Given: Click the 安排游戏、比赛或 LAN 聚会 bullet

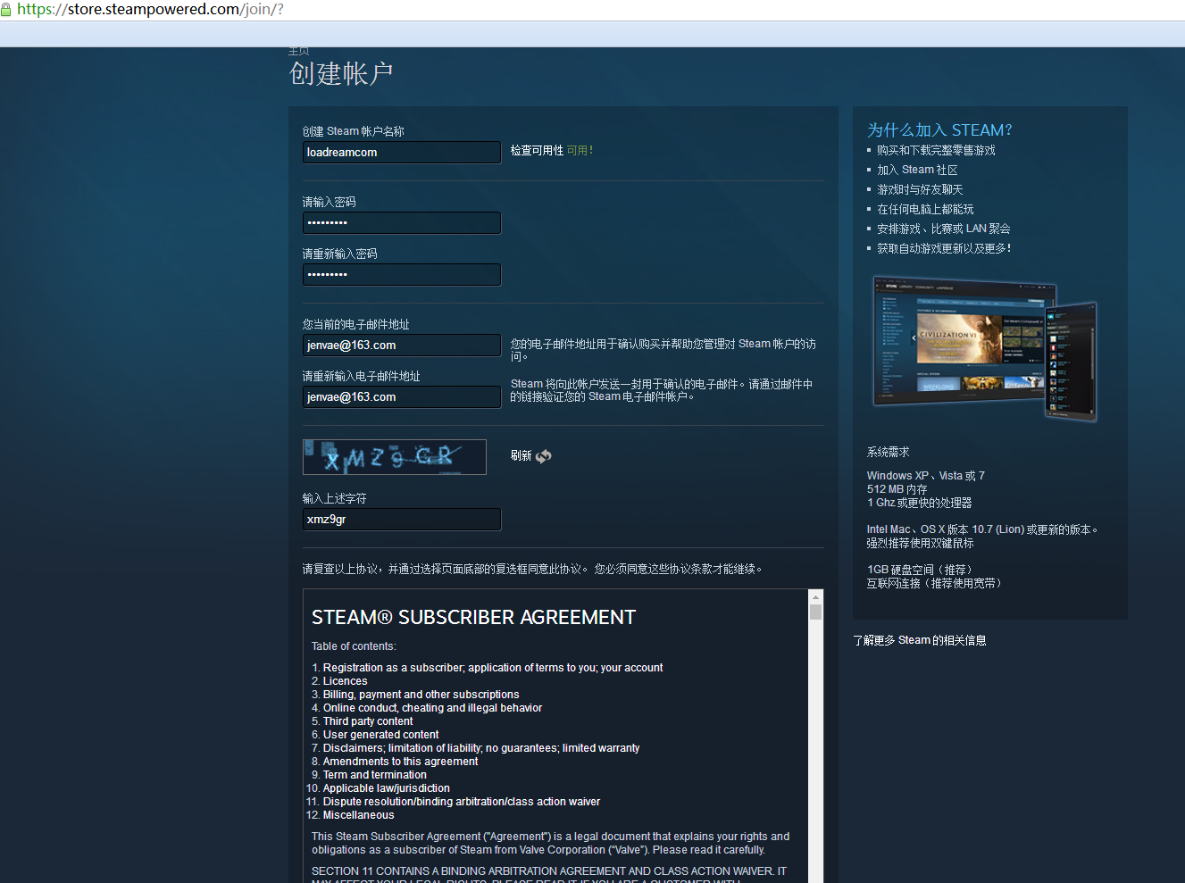Looking at the screenshot, I should click(944, 229).
